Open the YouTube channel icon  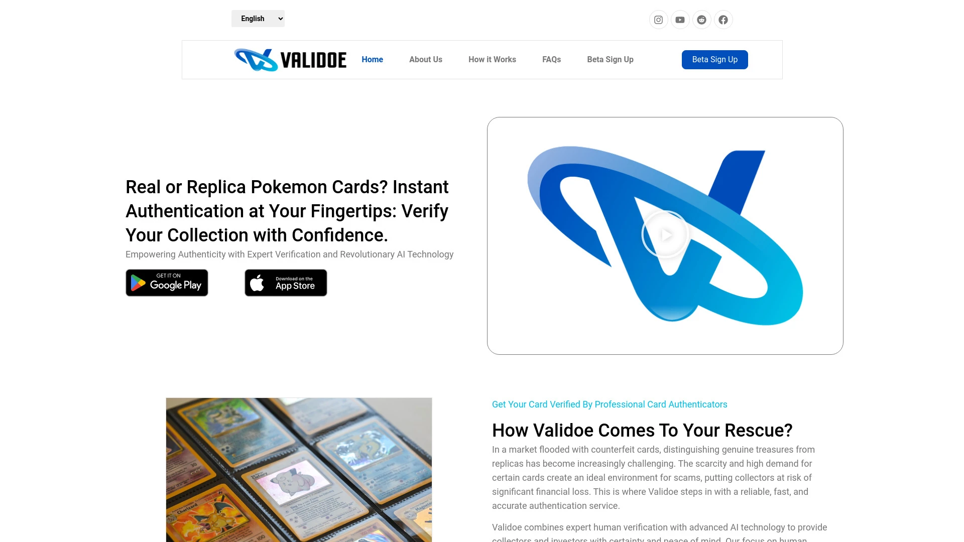click(x=680, y=19)
